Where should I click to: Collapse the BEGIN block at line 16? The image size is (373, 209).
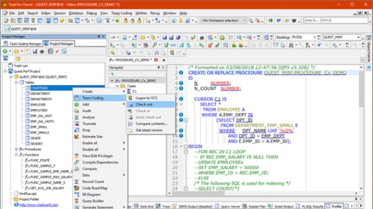coord(186,146)
